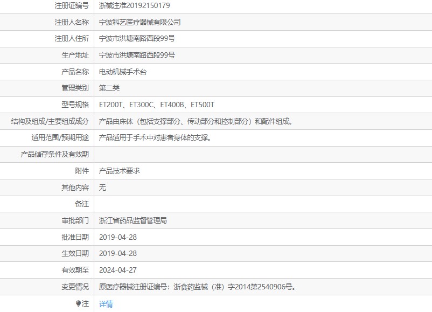
Task: Select expiry date 2024-04-27
Action: click(118, 270)
